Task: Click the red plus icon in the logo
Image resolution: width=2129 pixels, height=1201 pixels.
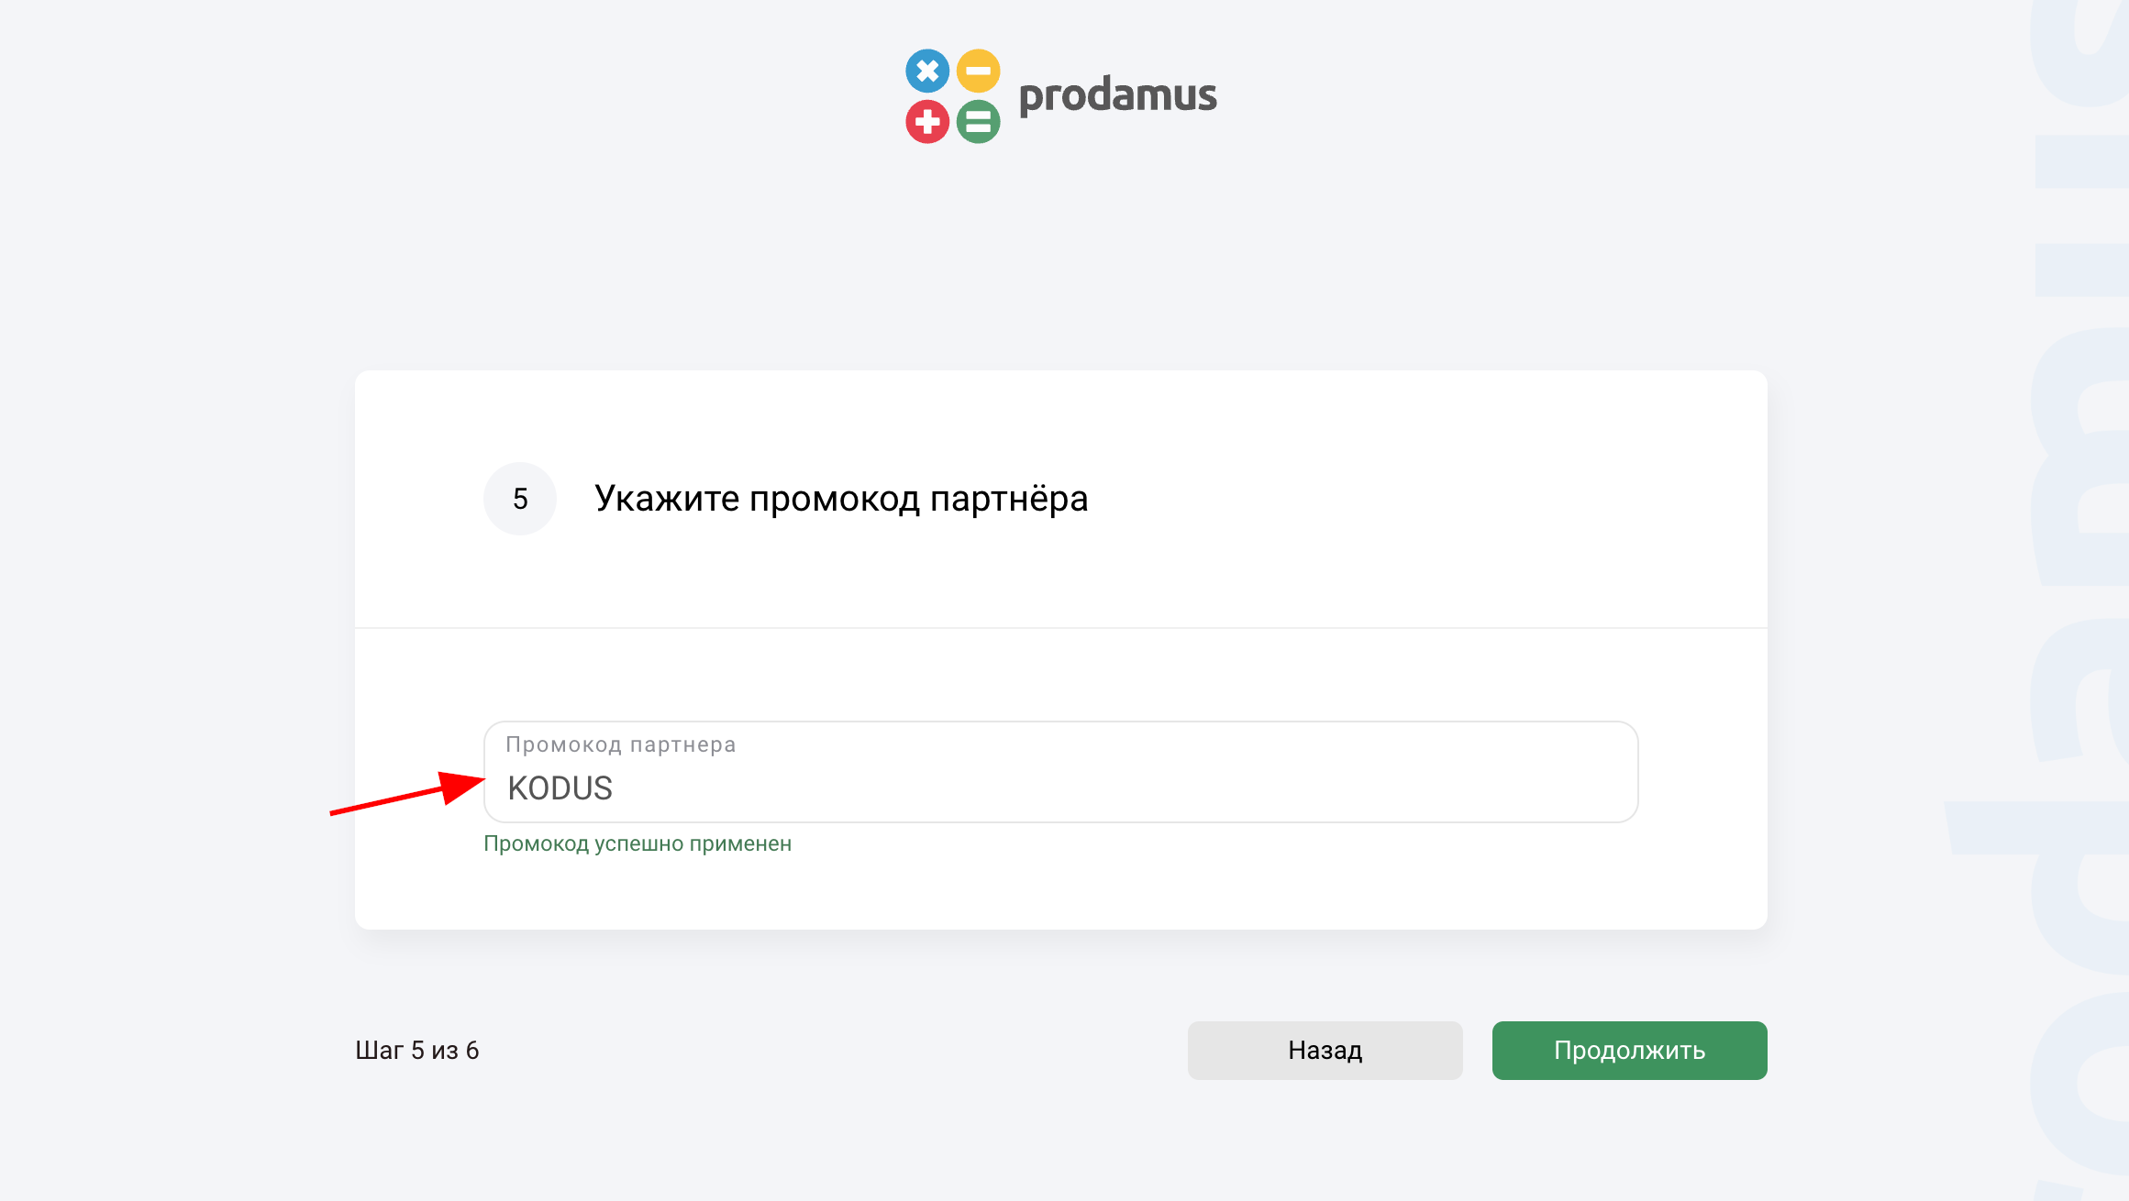Action: tap(928, 121)
